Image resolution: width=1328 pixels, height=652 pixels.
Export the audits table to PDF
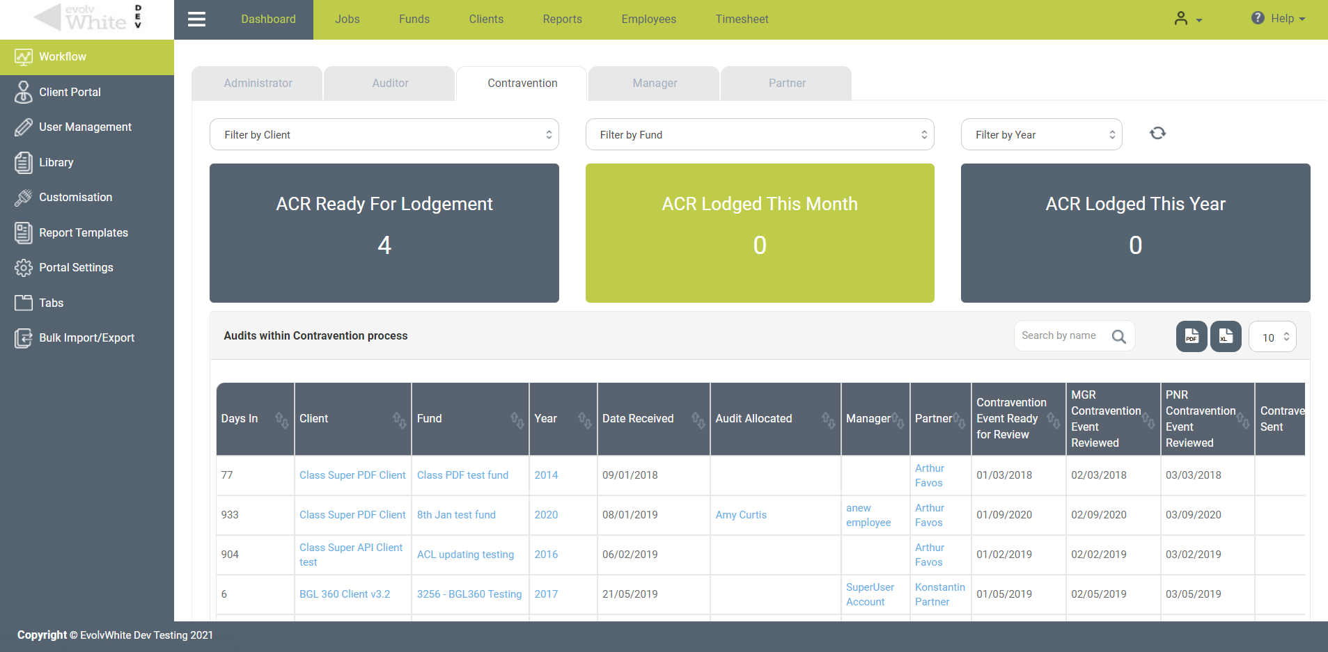point(1191,336)
